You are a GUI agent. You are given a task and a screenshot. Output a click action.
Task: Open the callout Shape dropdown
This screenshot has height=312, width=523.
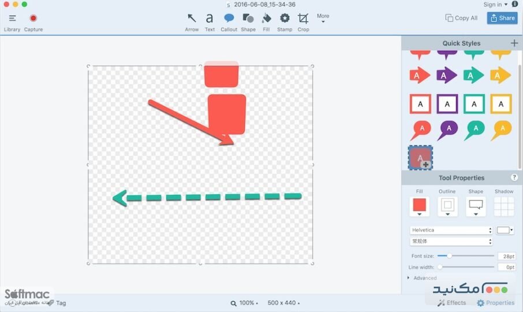click(476, 206)
